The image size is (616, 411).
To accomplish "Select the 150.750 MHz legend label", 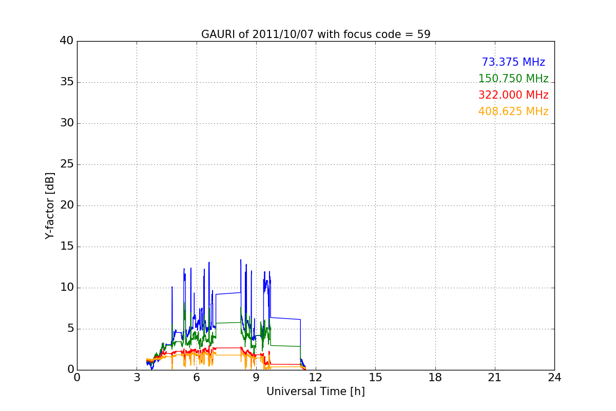I will point(513,79).
